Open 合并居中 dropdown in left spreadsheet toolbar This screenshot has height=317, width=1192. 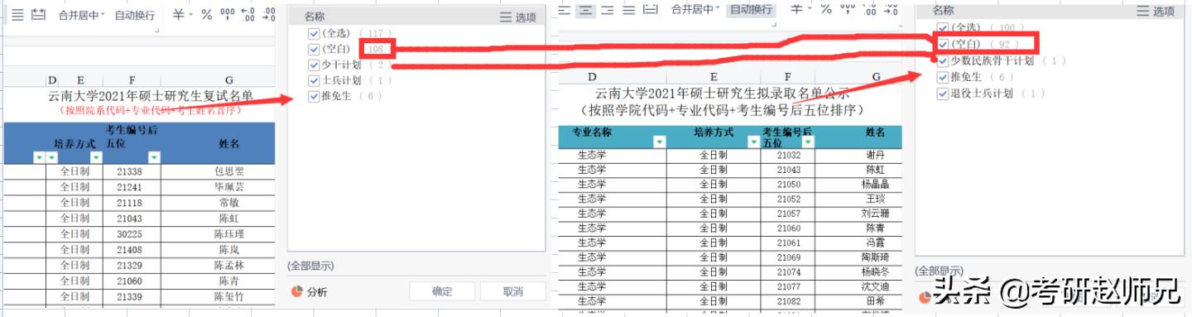[x=81, y=15]
